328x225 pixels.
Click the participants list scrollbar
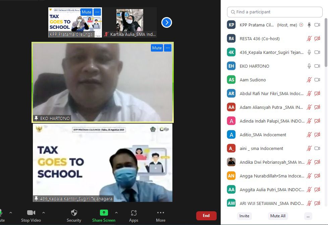(x=326, y=44)
